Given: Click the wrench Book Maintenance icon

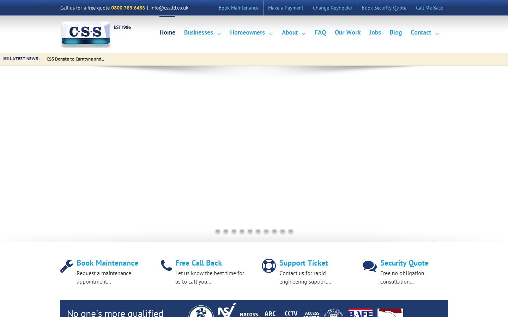Looking at the screenshot, I should point(66,267).
